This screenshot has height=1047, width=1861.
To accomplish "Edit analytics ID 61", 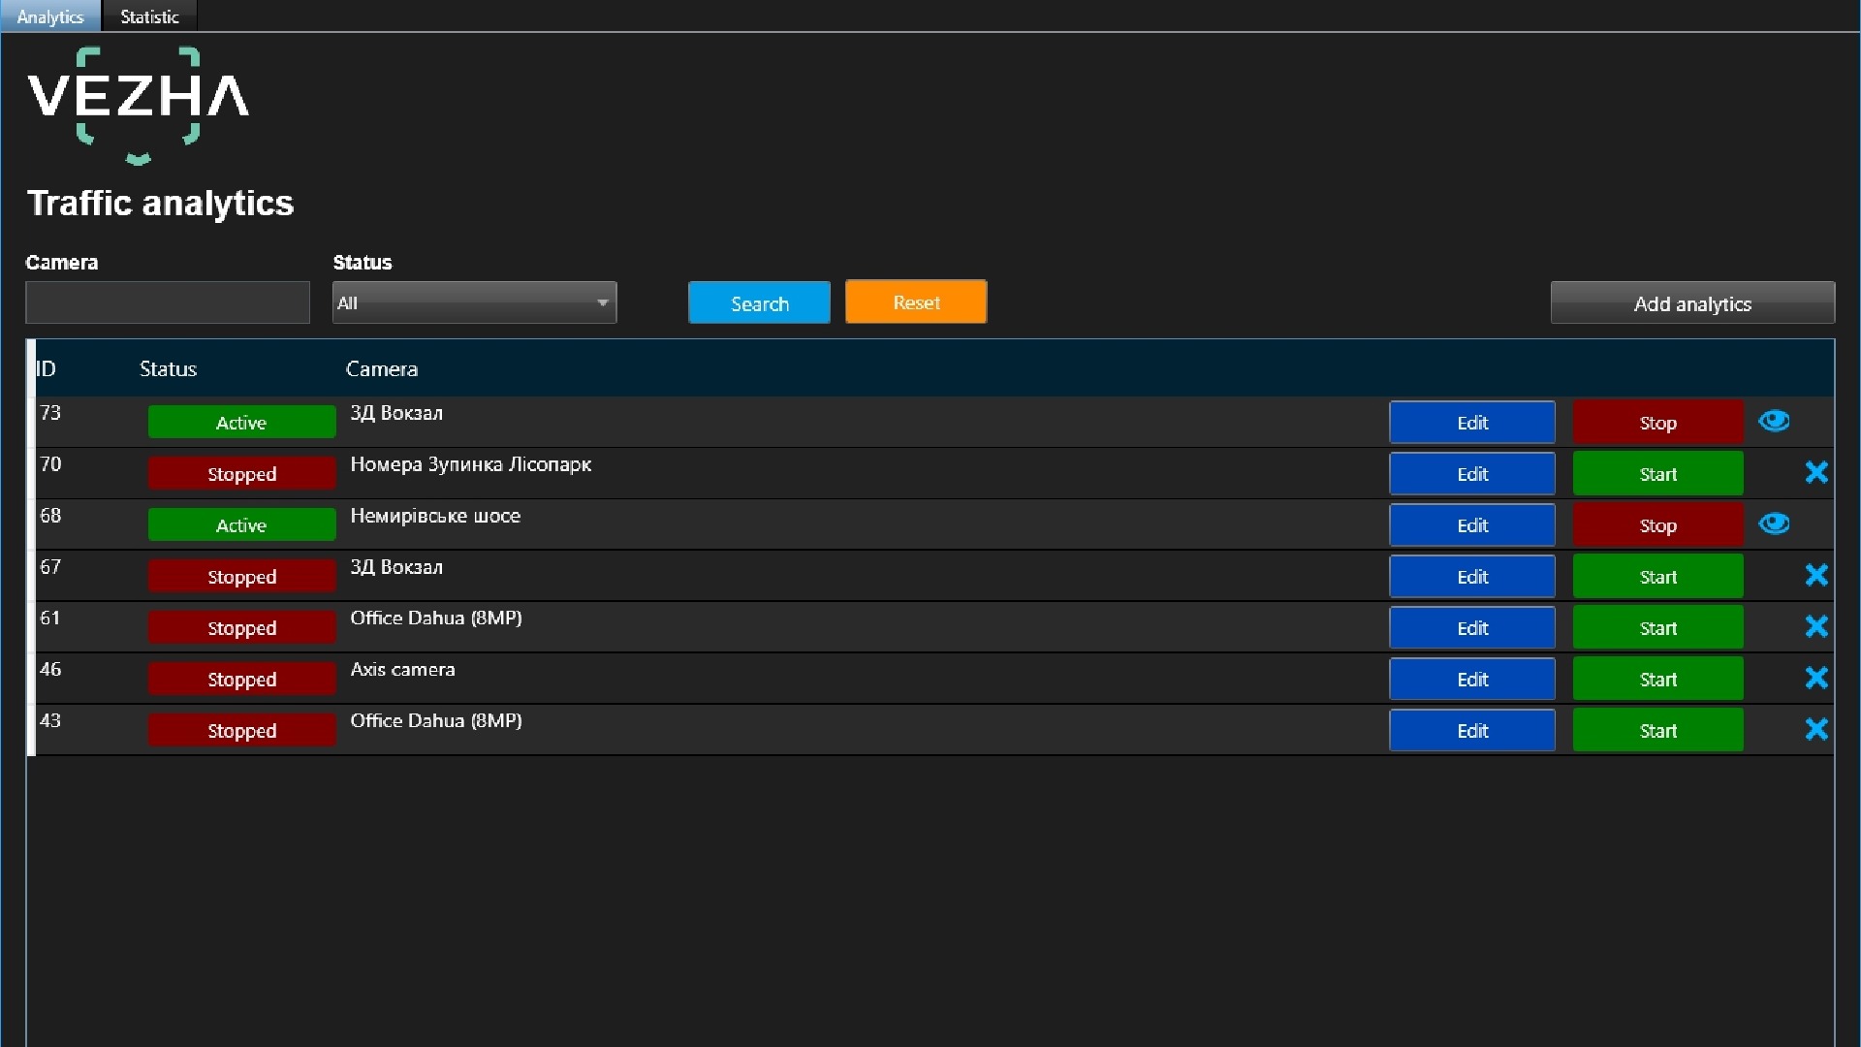I will coord(1471,628).
